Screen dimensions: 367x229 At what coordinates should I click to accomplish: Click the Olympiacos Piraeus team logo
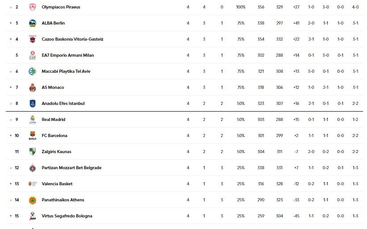32,7
